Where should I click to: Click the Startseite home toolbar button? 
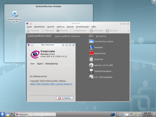[33, 31]
